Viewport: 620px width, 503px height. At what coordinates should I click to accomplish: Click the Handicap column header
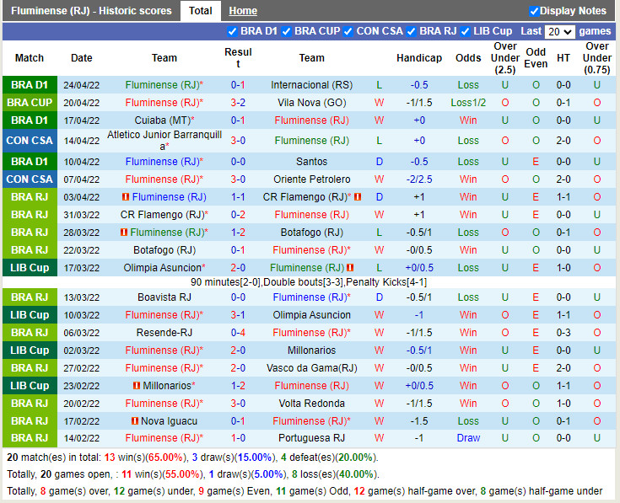(418, 58)
